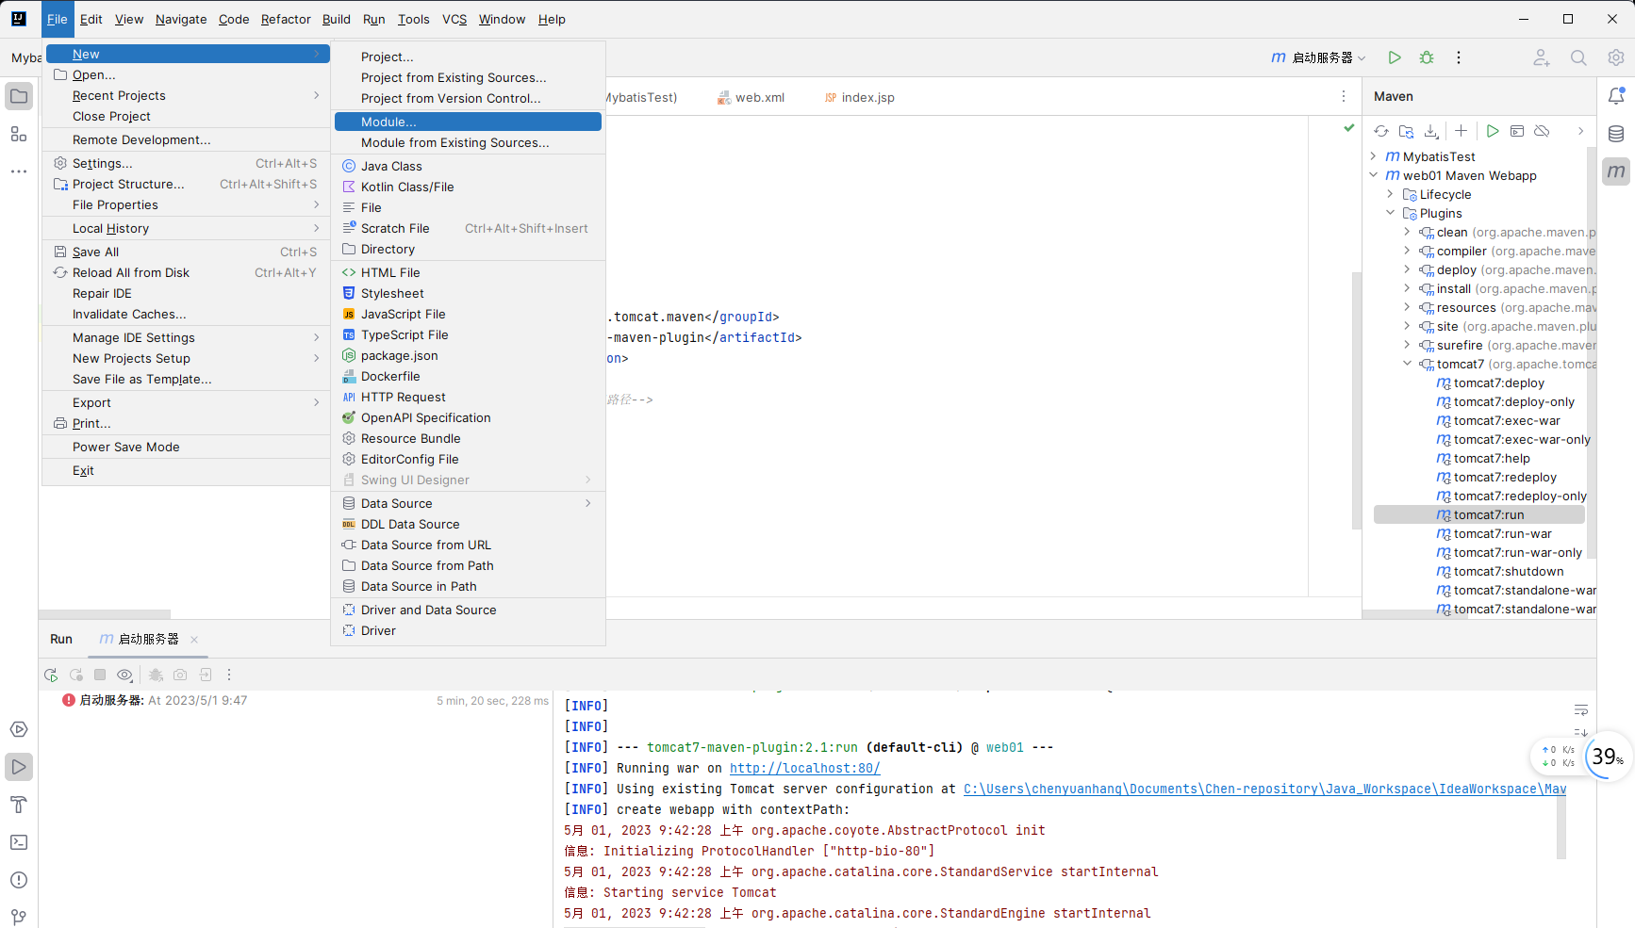
Task: Rerun the 启动服务器 run configuration
Action: 51,675
